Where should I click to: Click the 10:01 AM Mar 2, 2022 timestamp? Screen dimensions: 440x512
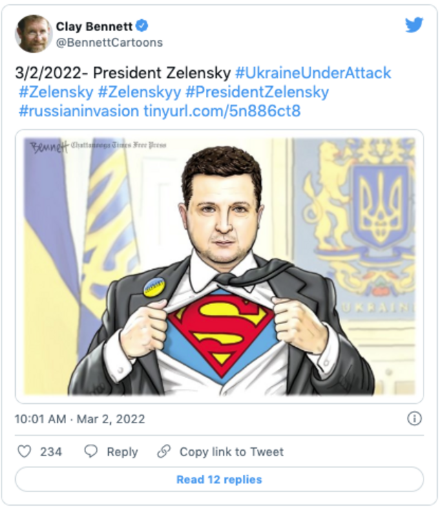[x=80, y=419]
